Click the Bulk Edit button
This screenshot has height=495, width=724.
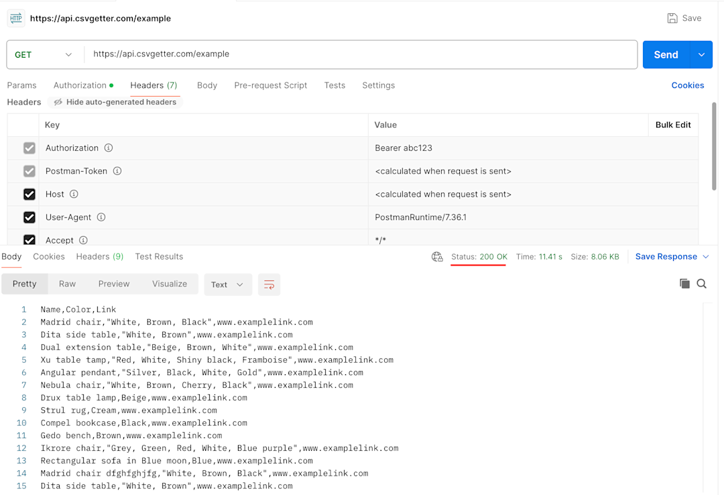click(x=673, y=125)
